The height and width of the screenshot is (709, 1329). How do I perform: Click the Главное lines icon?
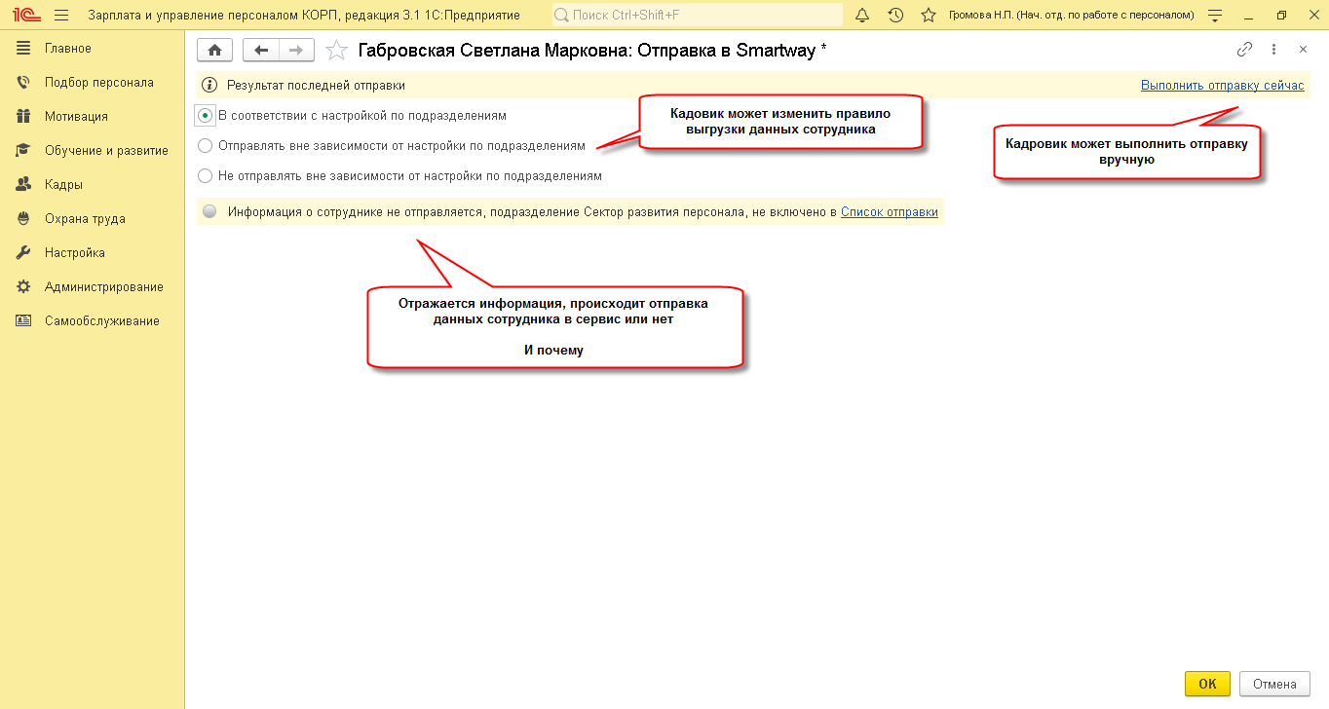coord(23,49)
